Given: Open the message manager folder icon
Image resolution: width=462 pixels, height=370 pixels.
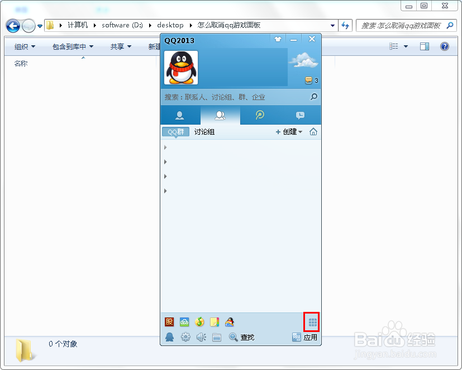Looking at the screenshot, I should point(216,337).
